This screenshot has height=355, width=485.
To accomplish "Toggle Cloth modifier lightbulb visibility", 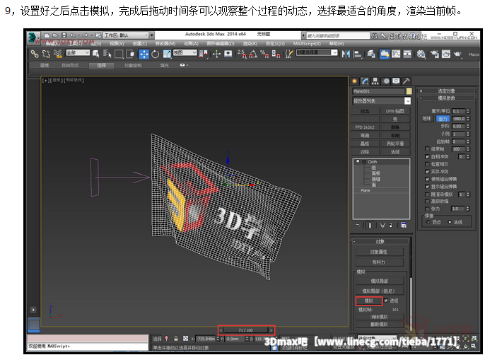I will click(x=358, y=161).
